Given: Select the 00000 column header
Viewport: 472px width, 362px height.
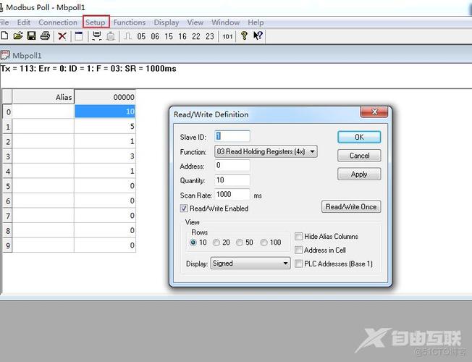Looking at the screenshot, I should click(105, 97).
